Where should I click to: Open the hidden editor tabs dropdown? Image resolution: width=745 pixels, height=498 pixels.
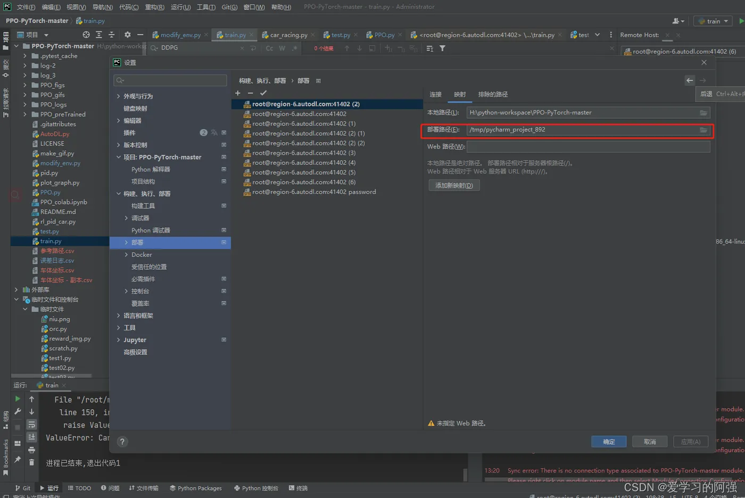(x=597, y=35)
